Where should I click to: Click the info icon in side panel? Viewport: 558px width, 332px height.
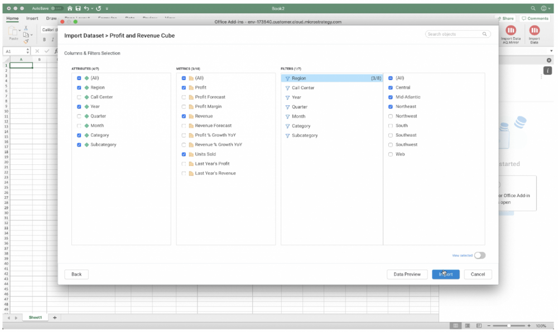pyautogui.click(x=548, y=71)
